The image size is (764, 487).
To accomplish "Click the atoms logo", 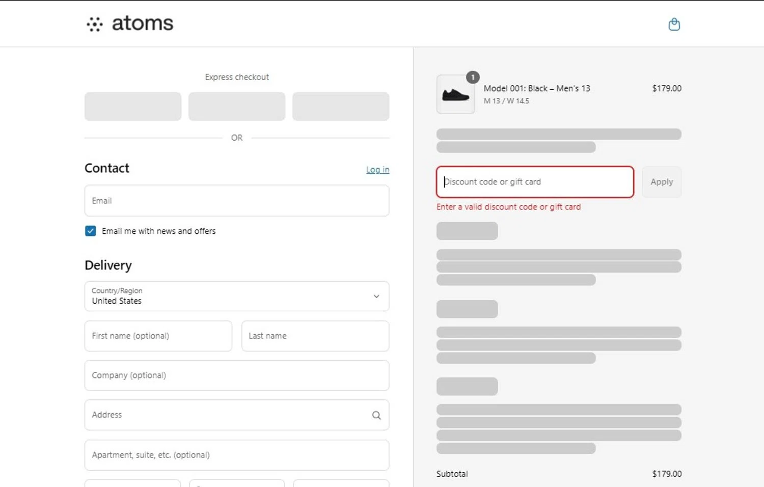I will click(x=130, y=23).
